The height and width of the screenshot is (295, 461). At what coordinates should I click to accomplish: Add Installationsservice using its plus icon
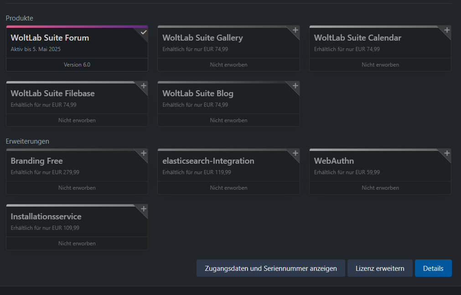(143, 209)
